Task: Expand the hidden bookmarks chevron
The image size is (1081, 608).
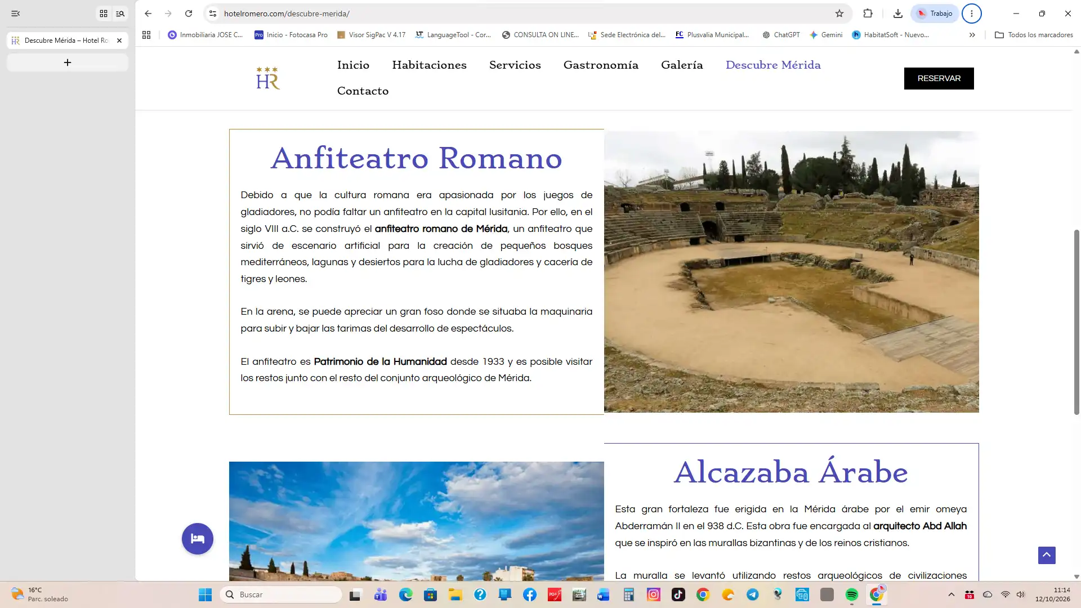Action: [972, 35]
